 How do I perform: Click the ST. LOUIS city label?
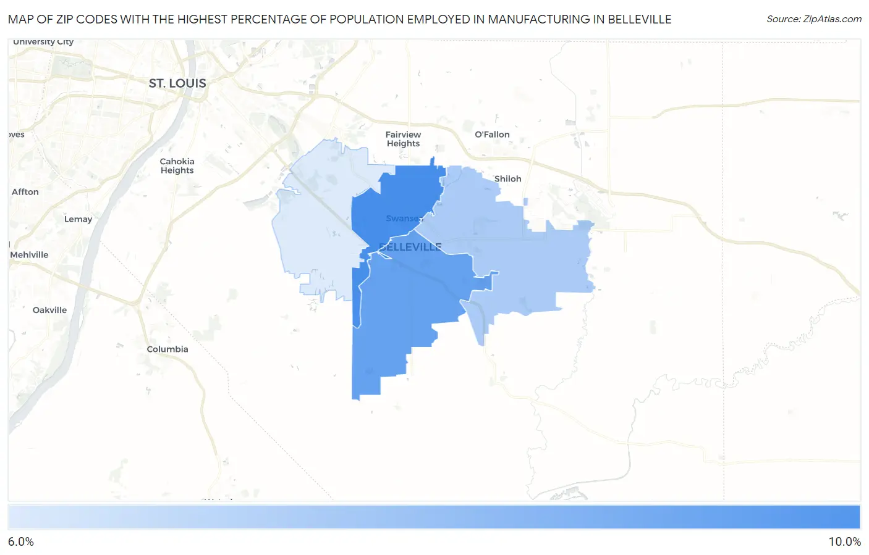click(x=177, y=83)
